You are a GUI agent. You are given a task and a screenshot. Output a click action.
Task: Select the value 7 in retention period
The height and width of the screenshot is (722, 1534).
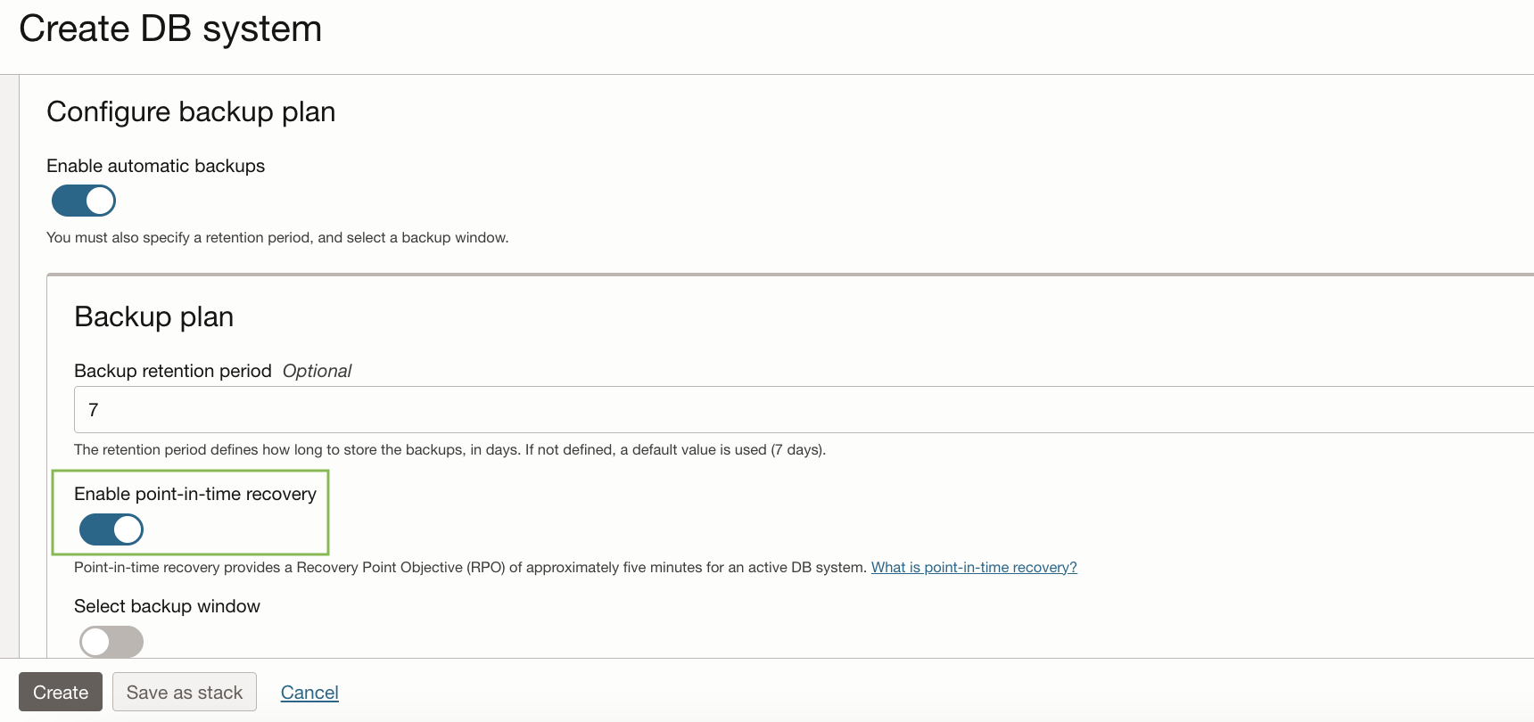93,410
